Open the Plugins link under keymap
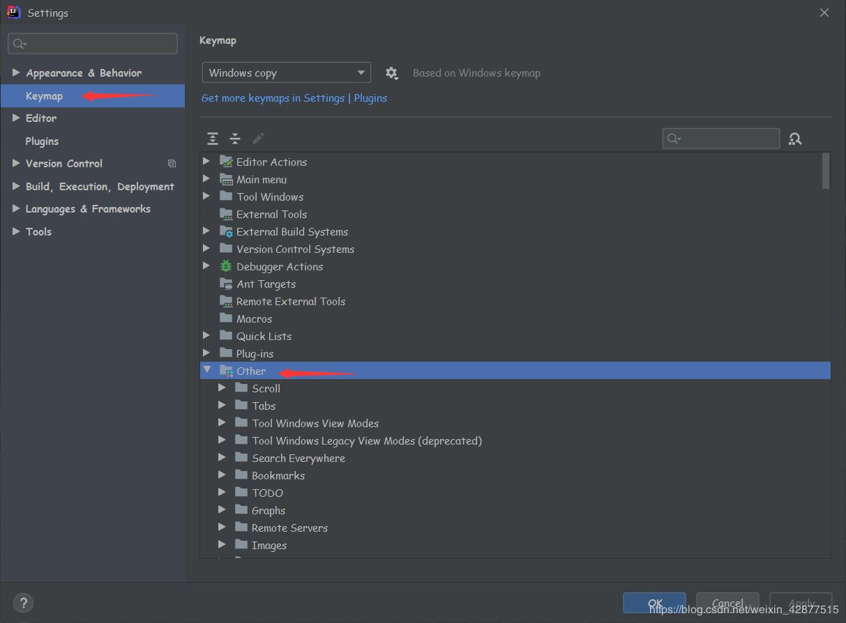The height and width of the screenshot is (623, 846). (370, 98)
